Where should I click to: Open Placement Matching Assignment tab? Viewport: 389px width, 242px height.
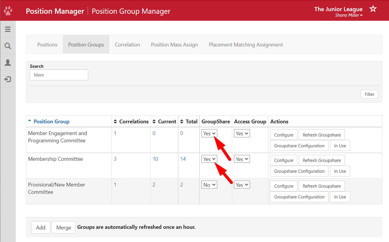(x=246, y=45)
